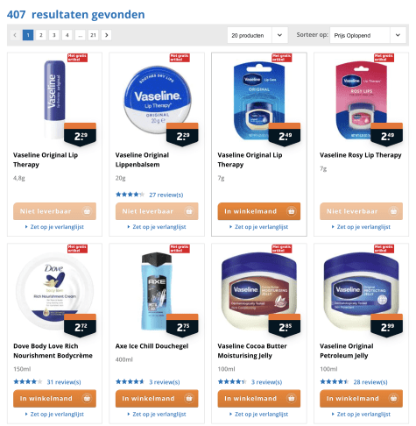Click basket icon on Vaseline Original Lip Therapy 7g
416x426 pixels.
click(291, 211)
